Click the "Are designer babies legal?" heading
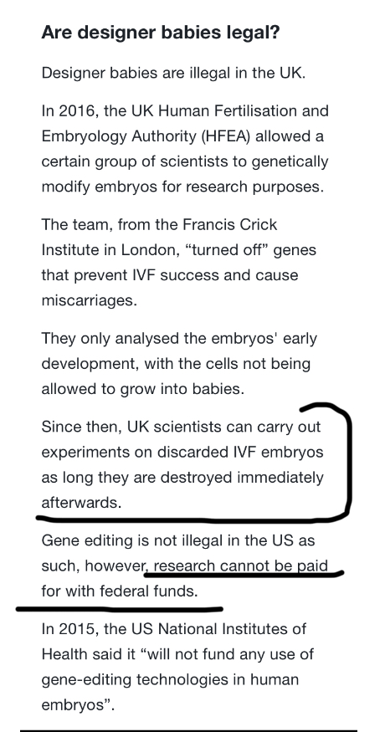This screenshot has height=732, width=385. (x=160, y=33)
